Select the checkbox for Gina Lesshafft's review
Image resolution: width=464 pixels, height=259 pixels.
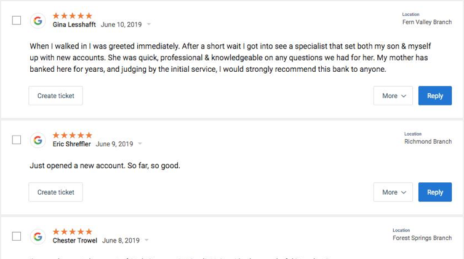coord(17,20)
